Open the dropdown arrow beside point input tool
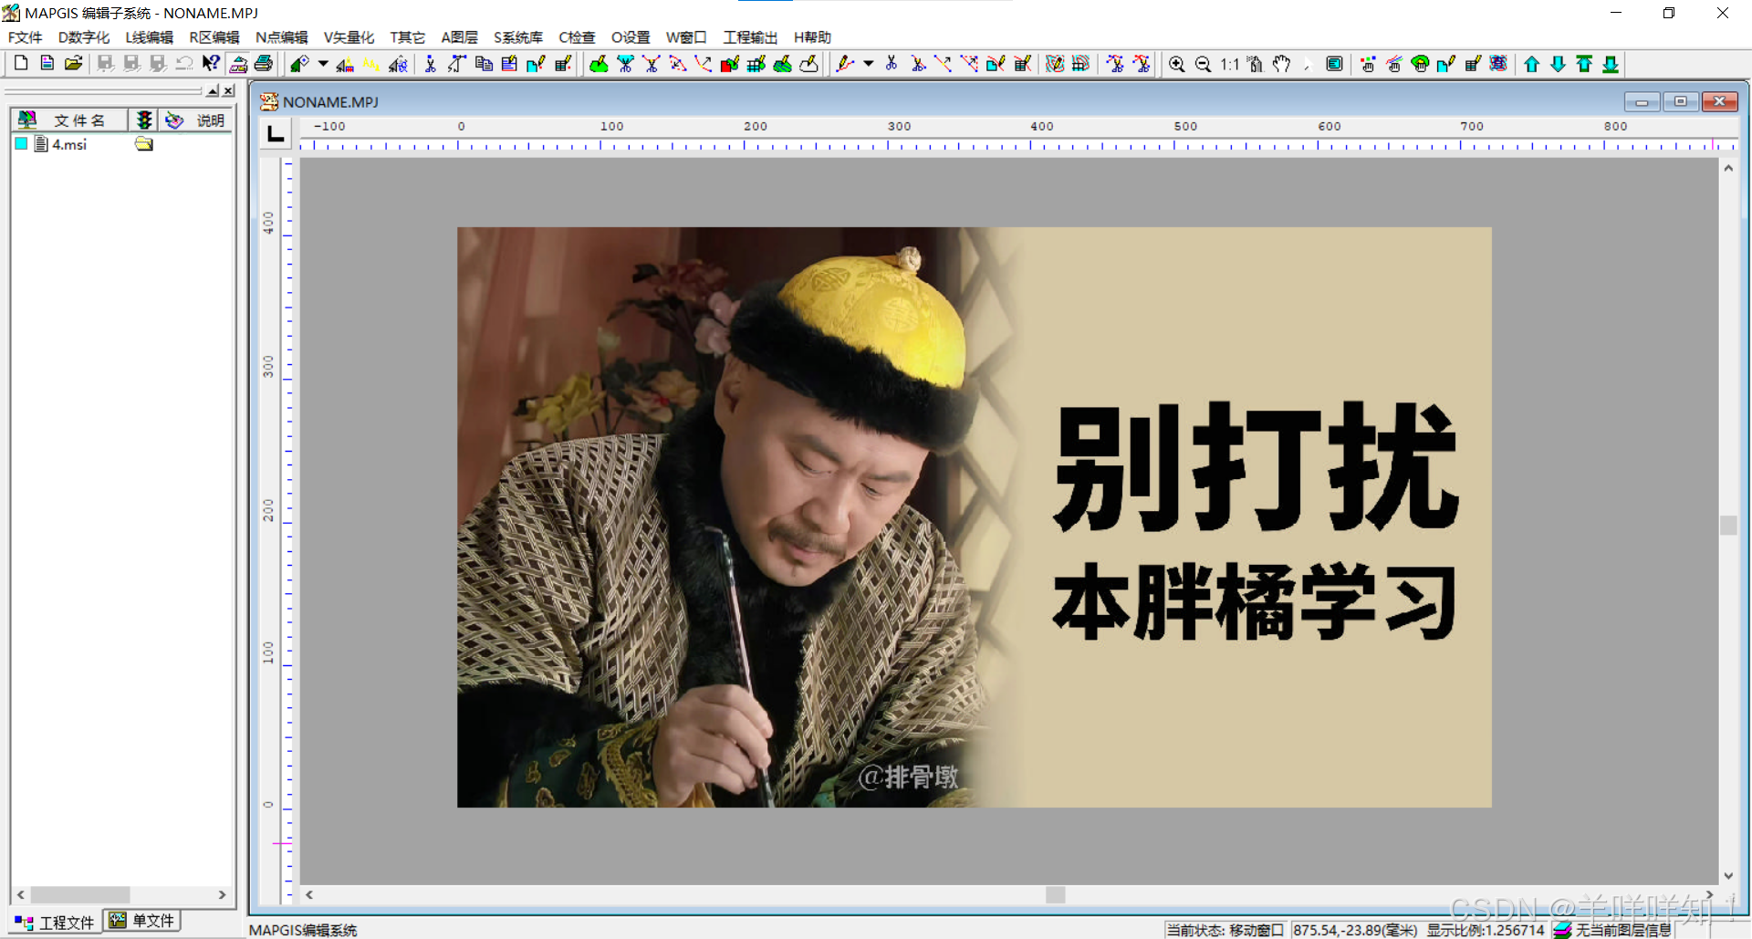Image resolution: width=1752 pixels, height=939 pixels. (323, 63)
